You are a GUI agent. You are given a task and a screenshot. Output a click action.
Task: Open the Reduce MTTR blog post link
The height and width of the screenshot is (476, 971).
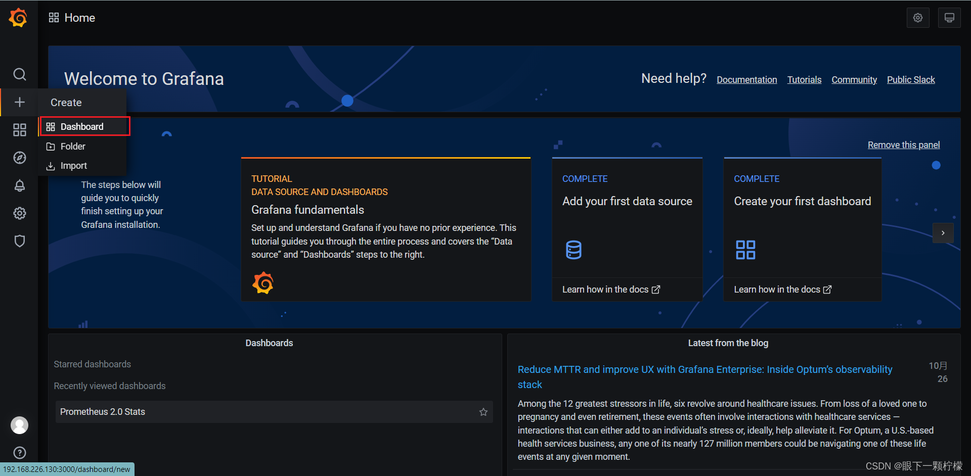tap(705, 377)
